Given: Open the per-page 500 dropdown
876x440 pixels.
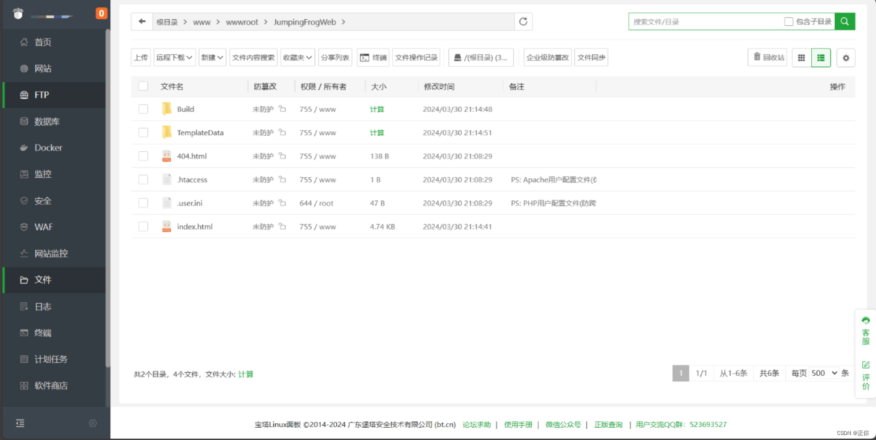Looking at the screenshot, I should click(x=824, y=373).
